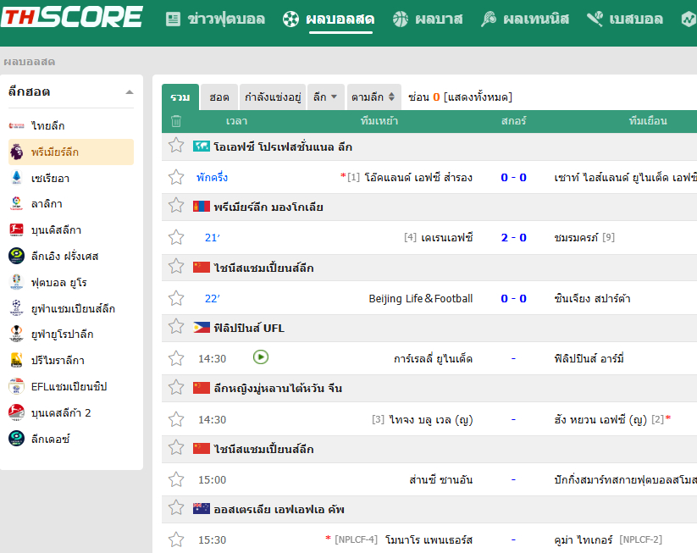Screen dimensions: 697x553
Task: Click the OFC league world map icon
Action: pyautogui.click(x=202, y=146)
